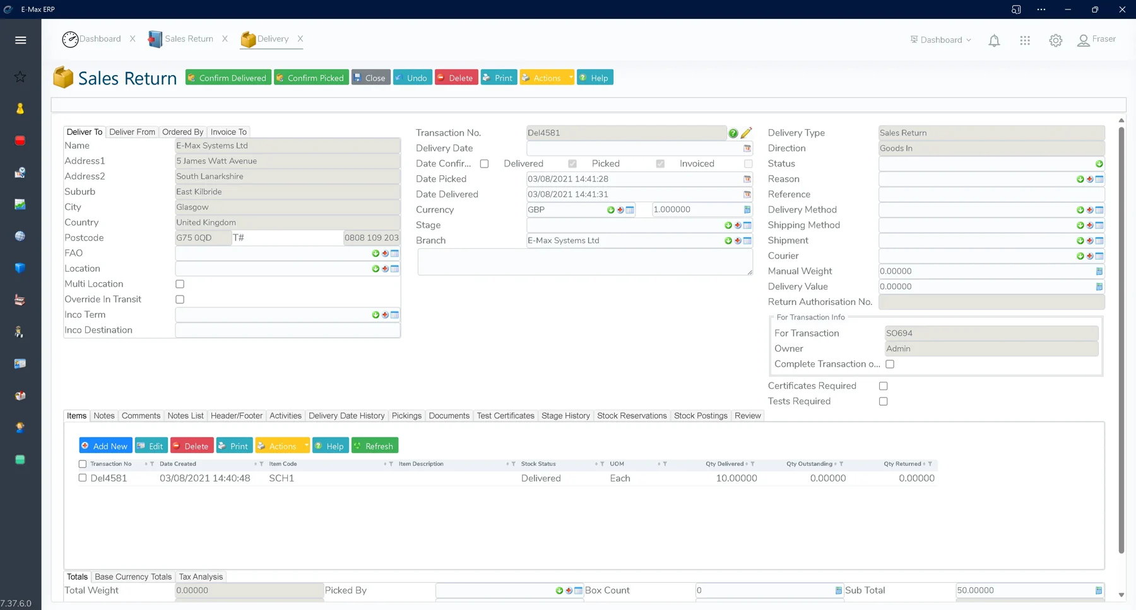Viewport: 1136px width, 610px height.
Task: Click the pencil edit icon beside Transaction No.
Action: 747,133
